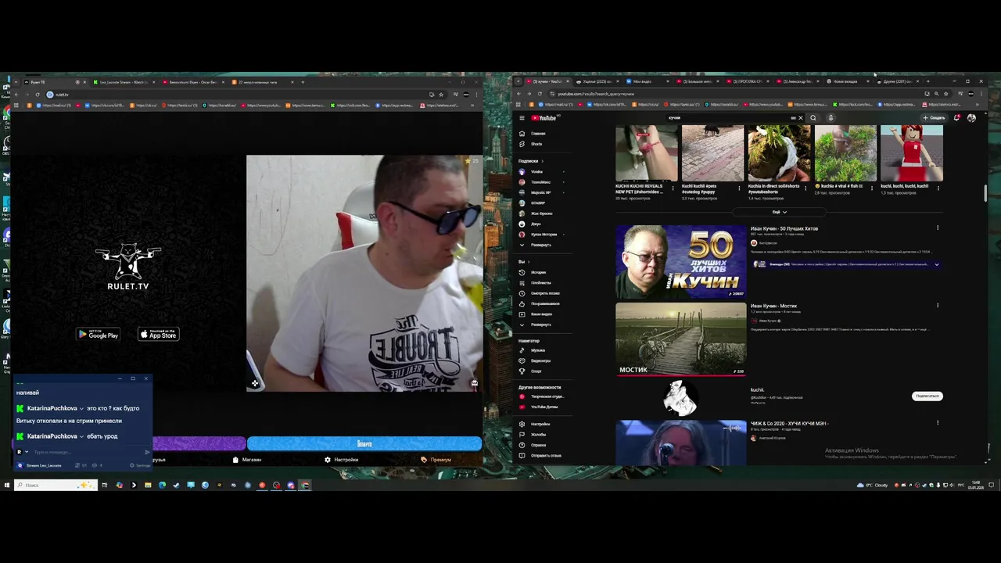Expand more Shorts with the Ещё button
1001x563 pixels.
click(x=779, y=212)
